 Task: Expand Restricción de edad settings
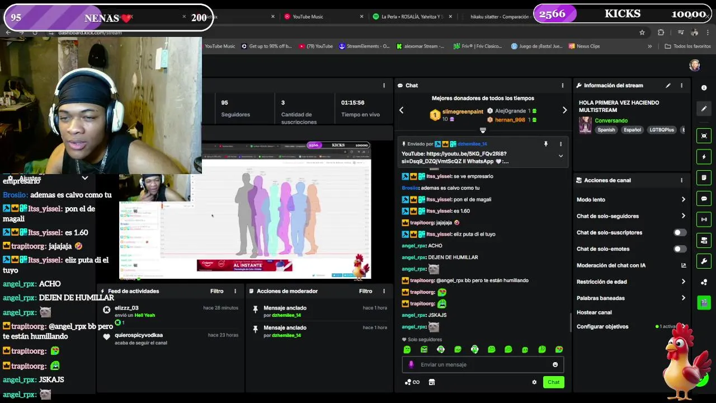[x=683, y=282]
